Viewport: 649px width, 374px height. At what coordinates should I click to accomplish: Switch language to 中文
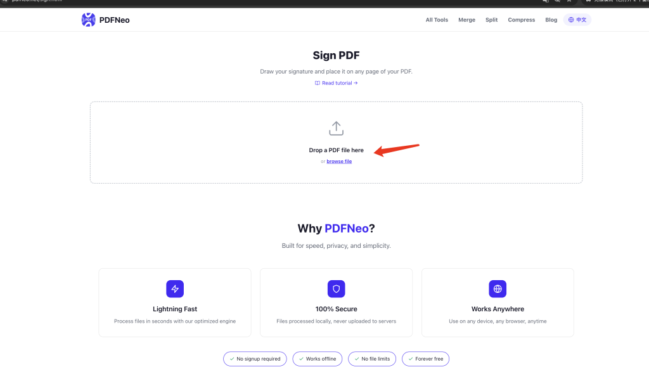[577, 20]
